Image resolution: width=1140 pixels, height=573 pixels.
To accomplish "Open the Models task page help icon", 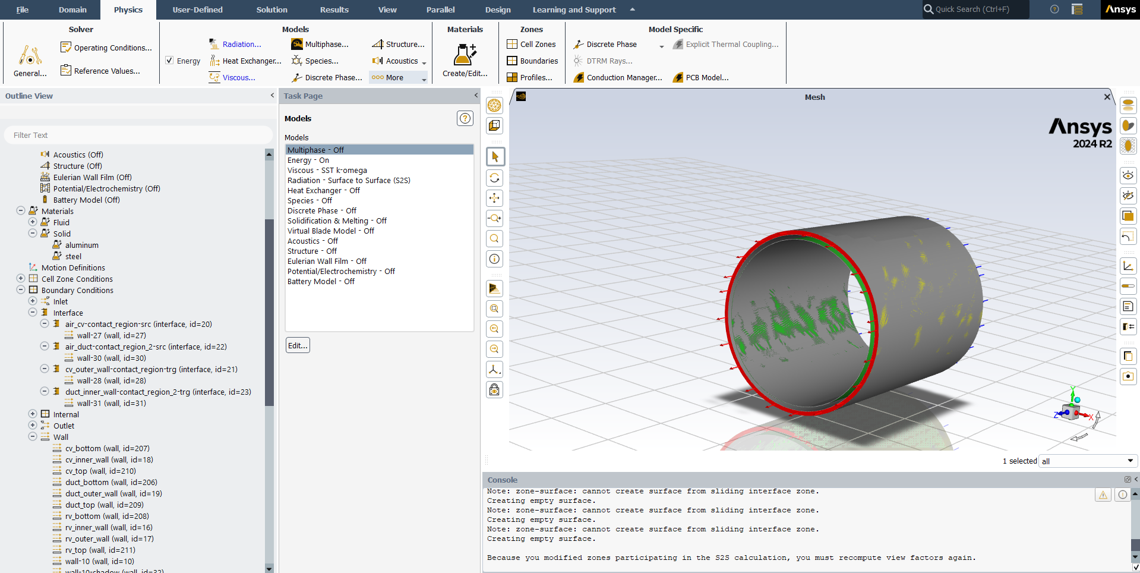I will point(465,118).
